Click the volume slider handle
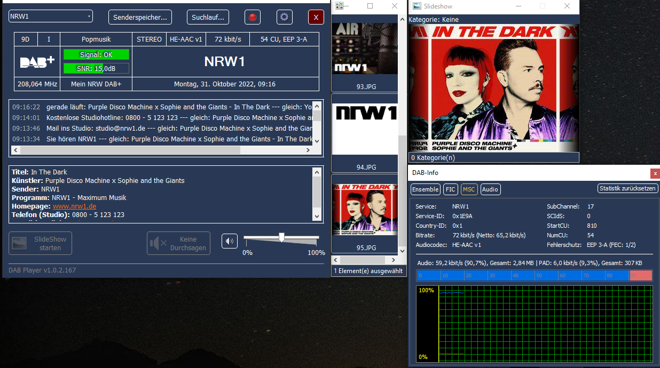This screenshot has width=660, height=368. [x=281, y=237]
